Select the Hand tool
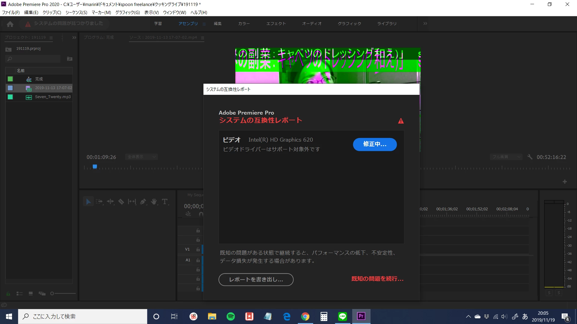Viewport: 577px width, 324px height. [x=154, y=202]
